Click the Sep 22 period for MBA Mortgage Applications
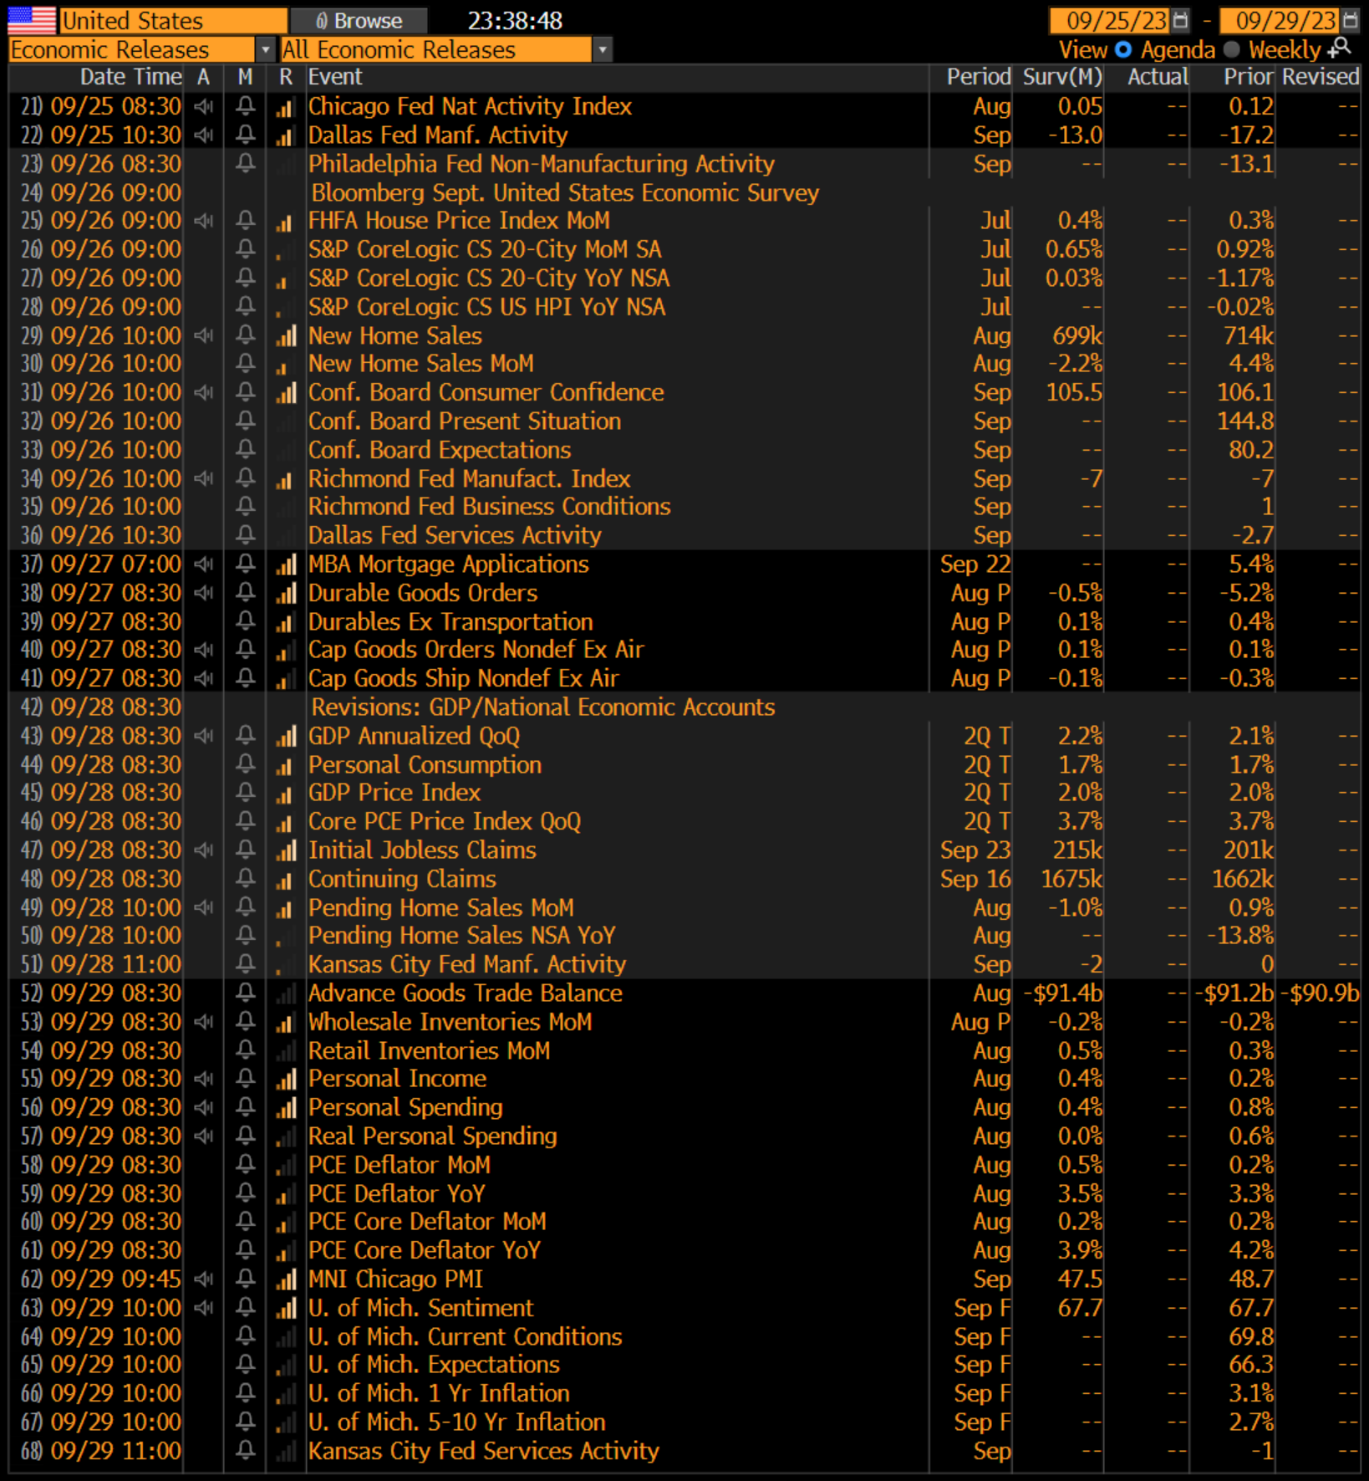This screenshot has width=1369, height=1481. (975, 564)
